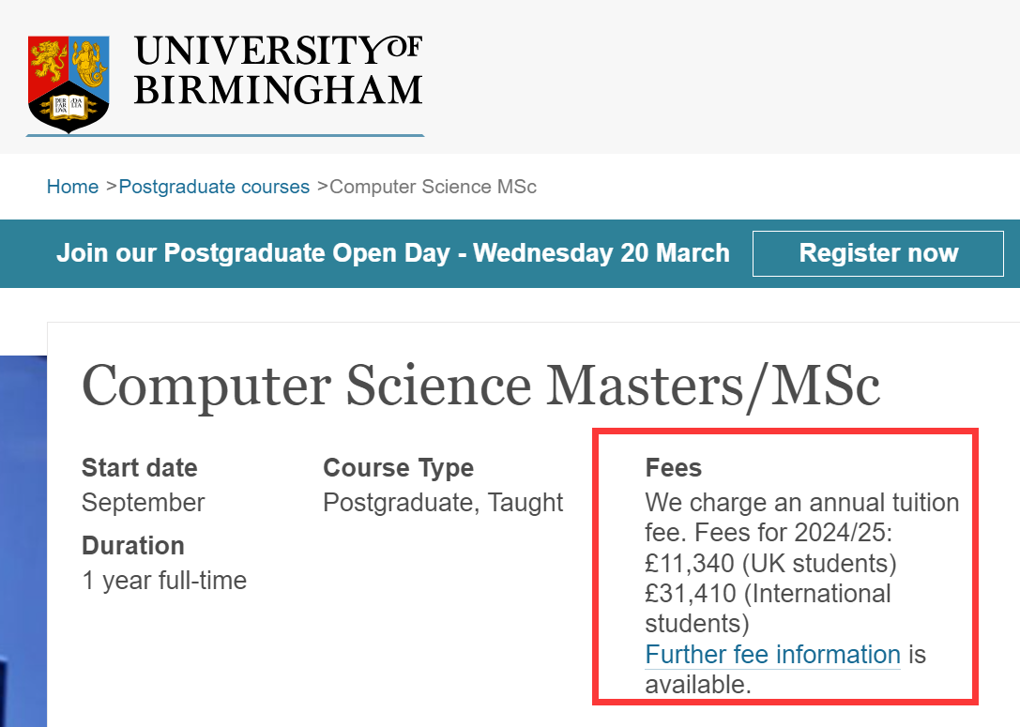Click the Computer Science Masters/MSc heading
This screenshot has height=727, width=1020.
tap(480, 386)
